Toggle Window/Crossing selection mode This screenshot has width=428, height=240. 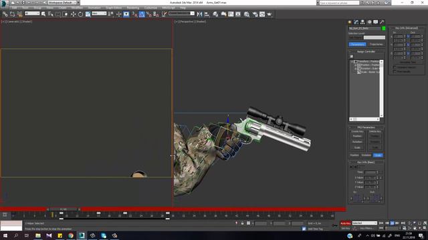(66, 14)
